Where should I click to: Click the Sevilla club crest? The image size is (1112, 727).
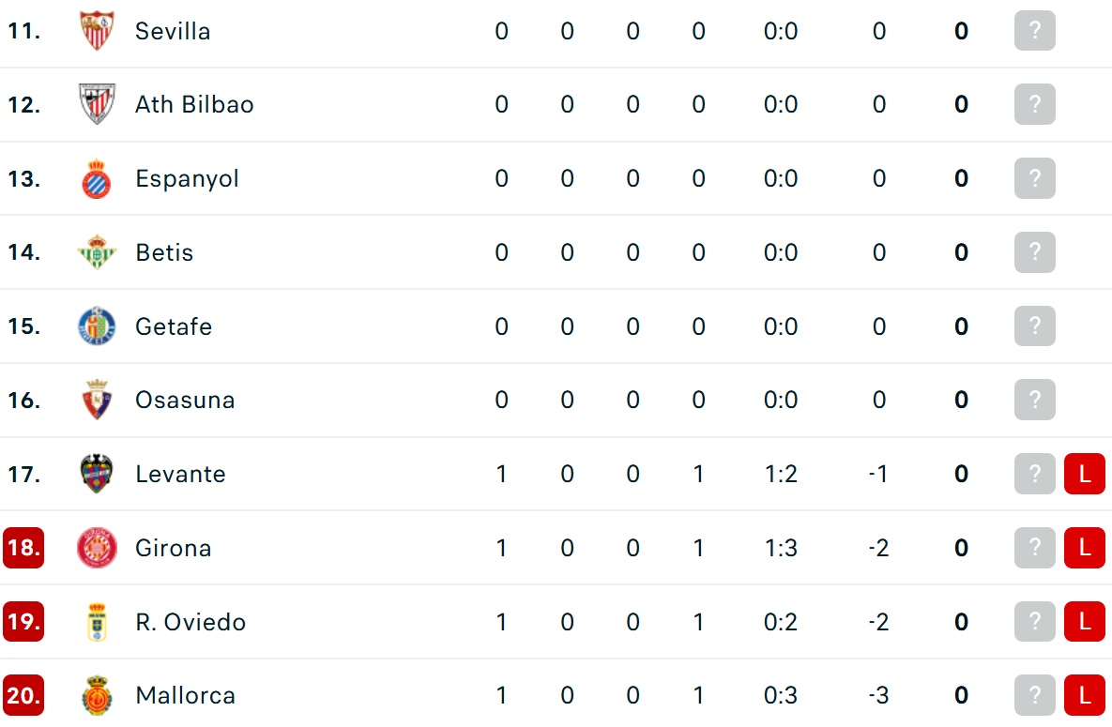coord(97,31)
